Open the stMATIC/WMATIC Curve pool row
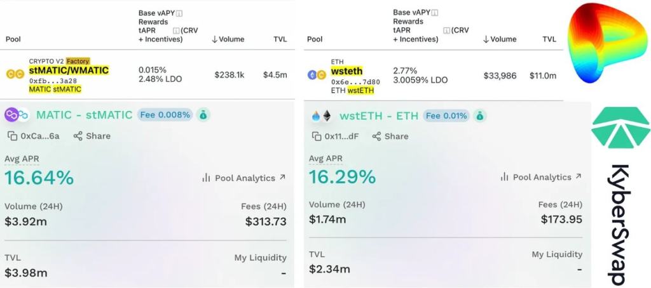This screenshot has width=651, height=288. point(147,75)
